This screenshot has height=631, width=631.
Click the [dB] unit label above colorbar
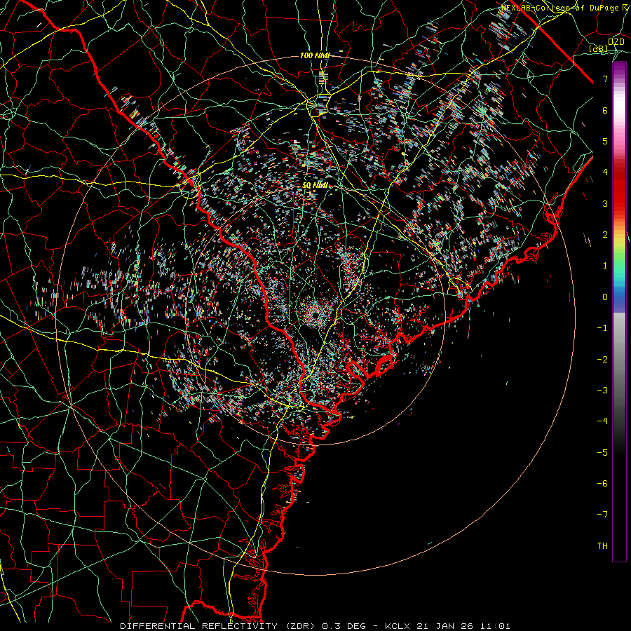tap(599, 49)
